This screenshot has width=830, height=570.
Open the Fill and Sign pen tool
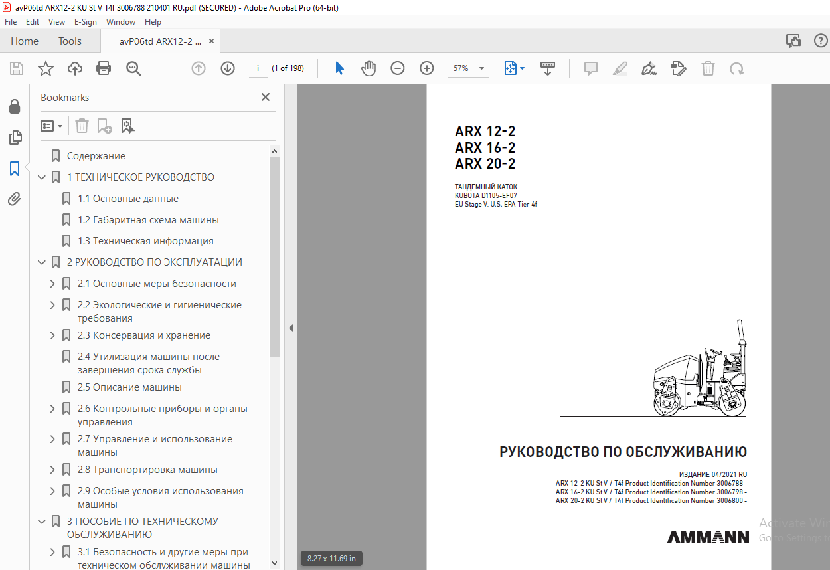tap(649, 68)
